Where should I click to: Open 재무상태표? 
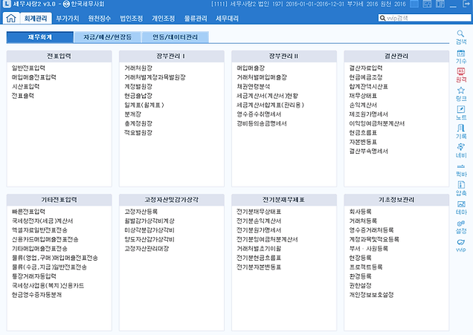363,96
